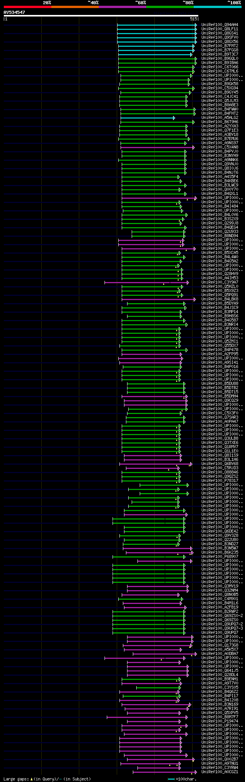Click label UniRef100_Q9VNJ0
This screenshot has height=782, width=245.
220,164
